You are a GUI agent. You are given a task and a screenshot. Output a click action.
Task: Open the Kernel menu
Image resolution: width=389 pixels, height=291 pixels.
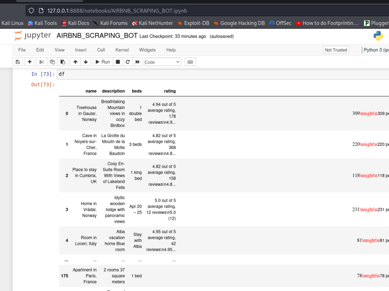pyautogui.click(x=122, y=50)
